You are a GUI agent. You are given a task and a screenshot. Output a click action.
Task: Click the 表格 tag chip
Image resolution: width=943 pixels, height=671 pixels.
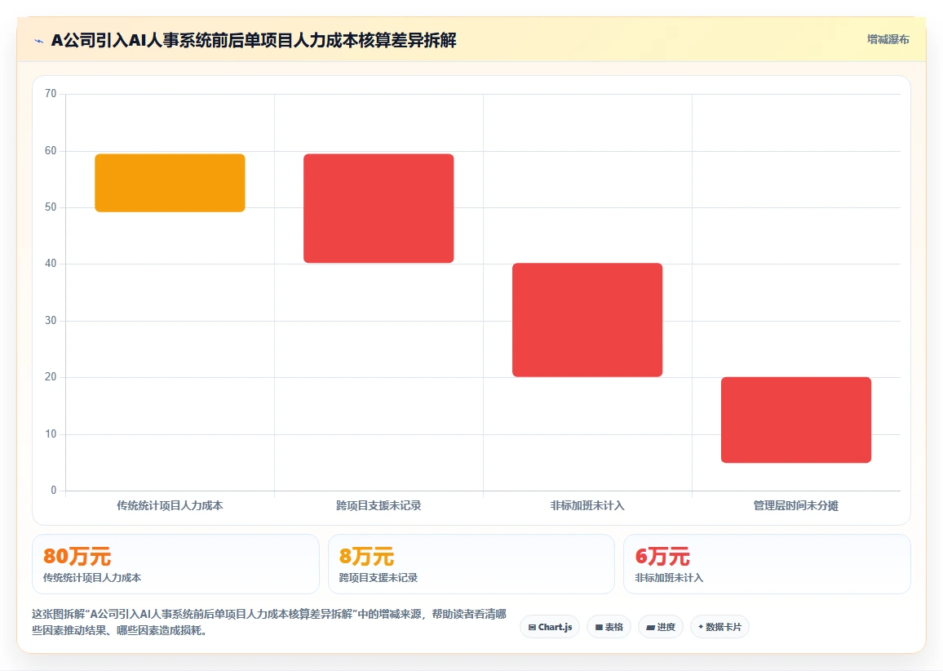coord(609,627)
